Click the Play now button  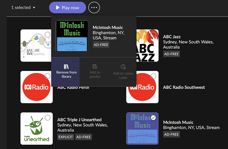tap(67, 8)
